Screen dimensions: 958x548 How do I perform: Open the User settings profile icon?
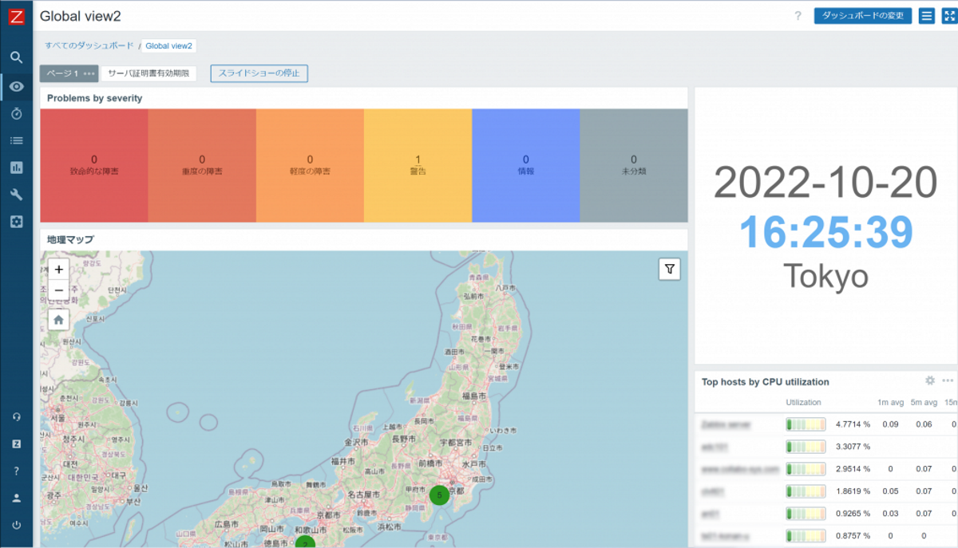click(16, 498)
